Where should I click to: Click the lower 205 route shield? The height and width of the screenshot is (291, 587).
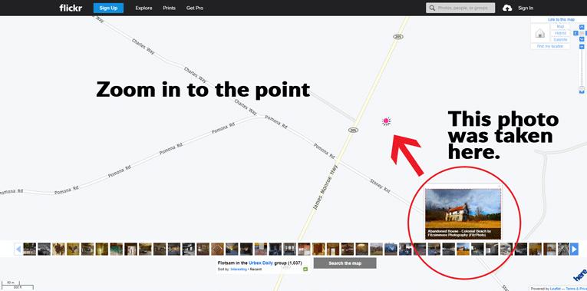[x=352, y=130]
